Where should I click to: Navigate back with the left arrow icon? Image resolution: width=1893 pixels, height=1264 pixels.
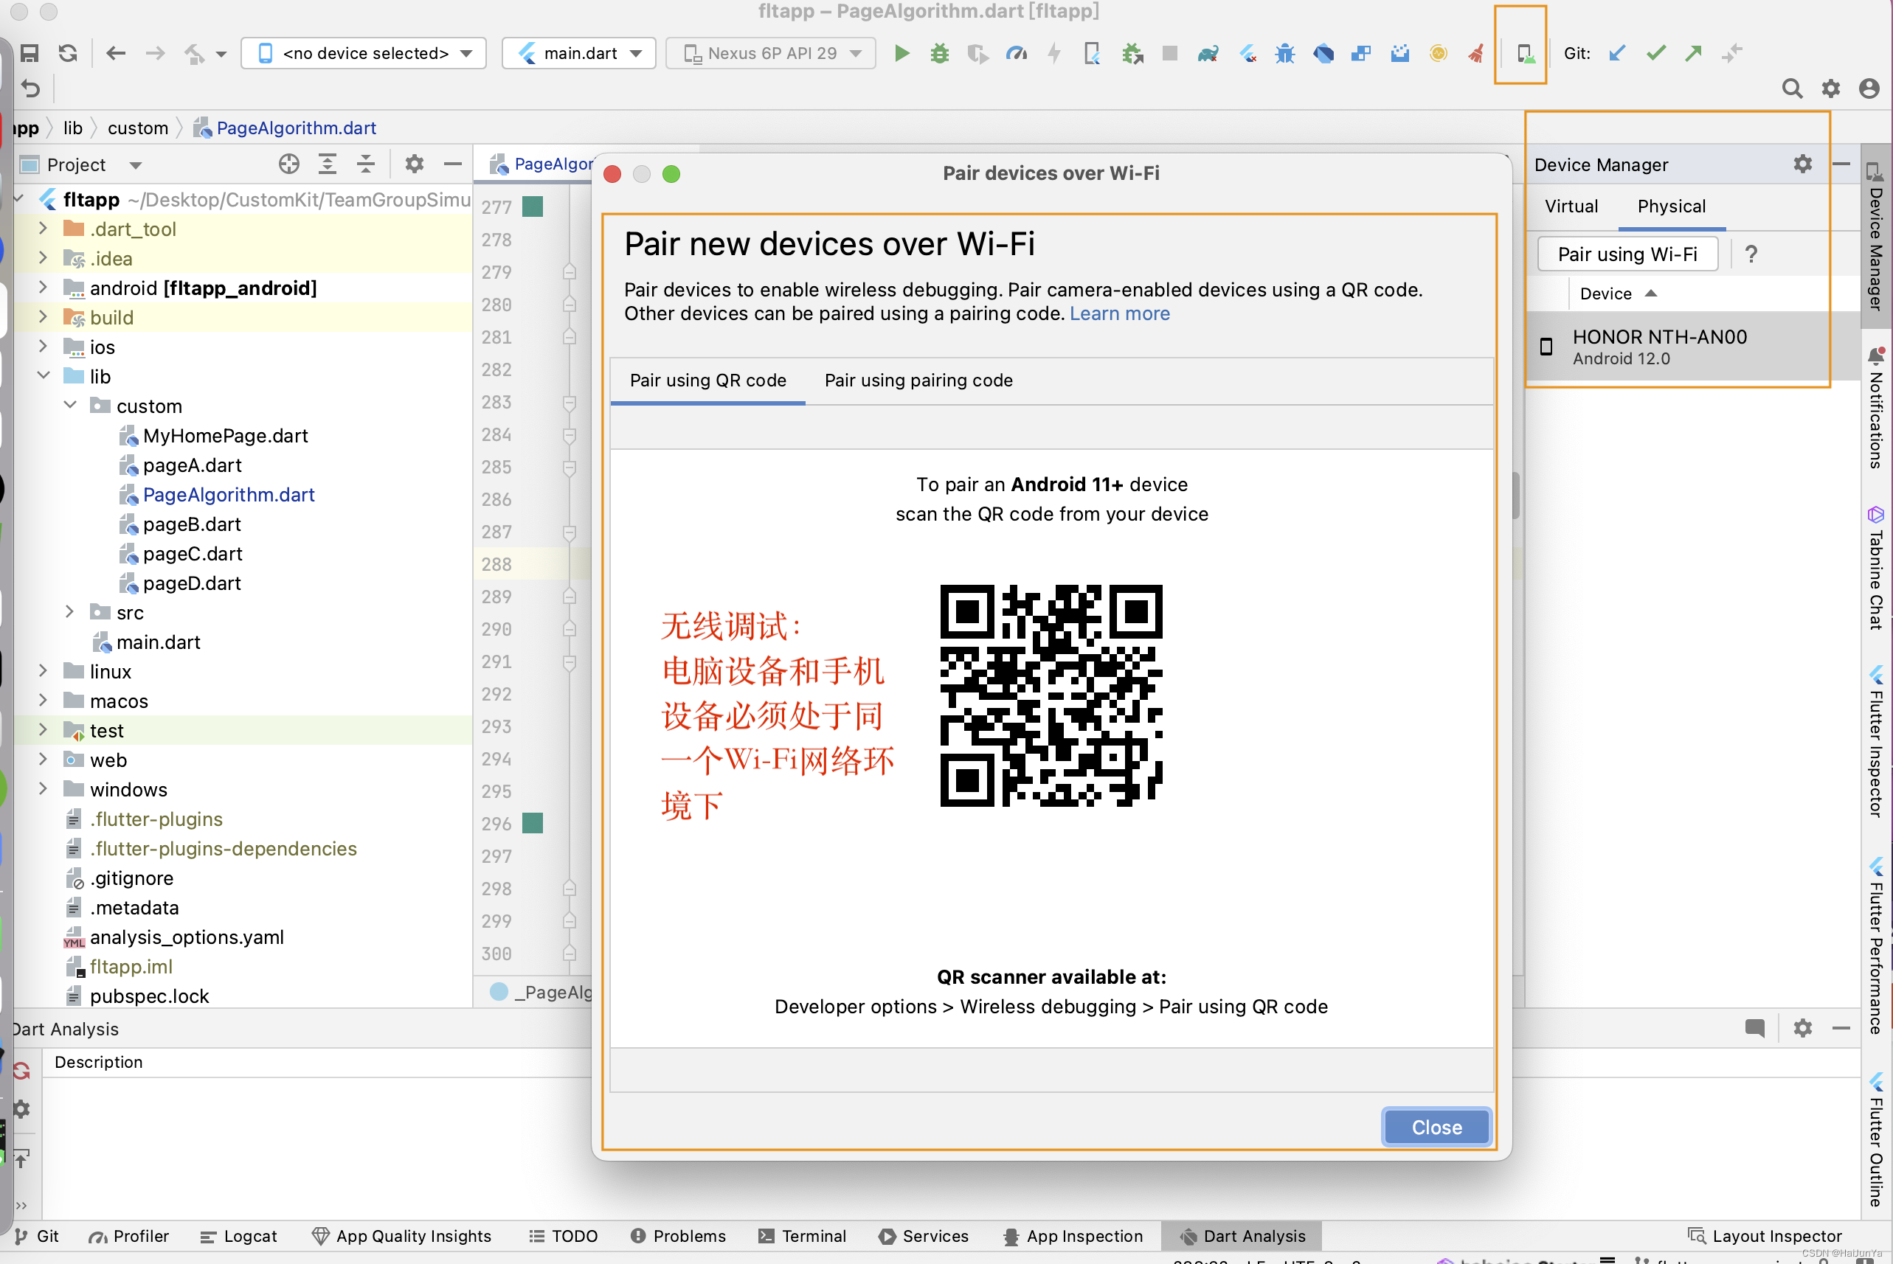click(x=116, y=53)
